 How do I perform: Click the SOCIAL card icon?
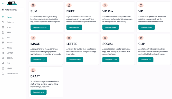(105, 38)
